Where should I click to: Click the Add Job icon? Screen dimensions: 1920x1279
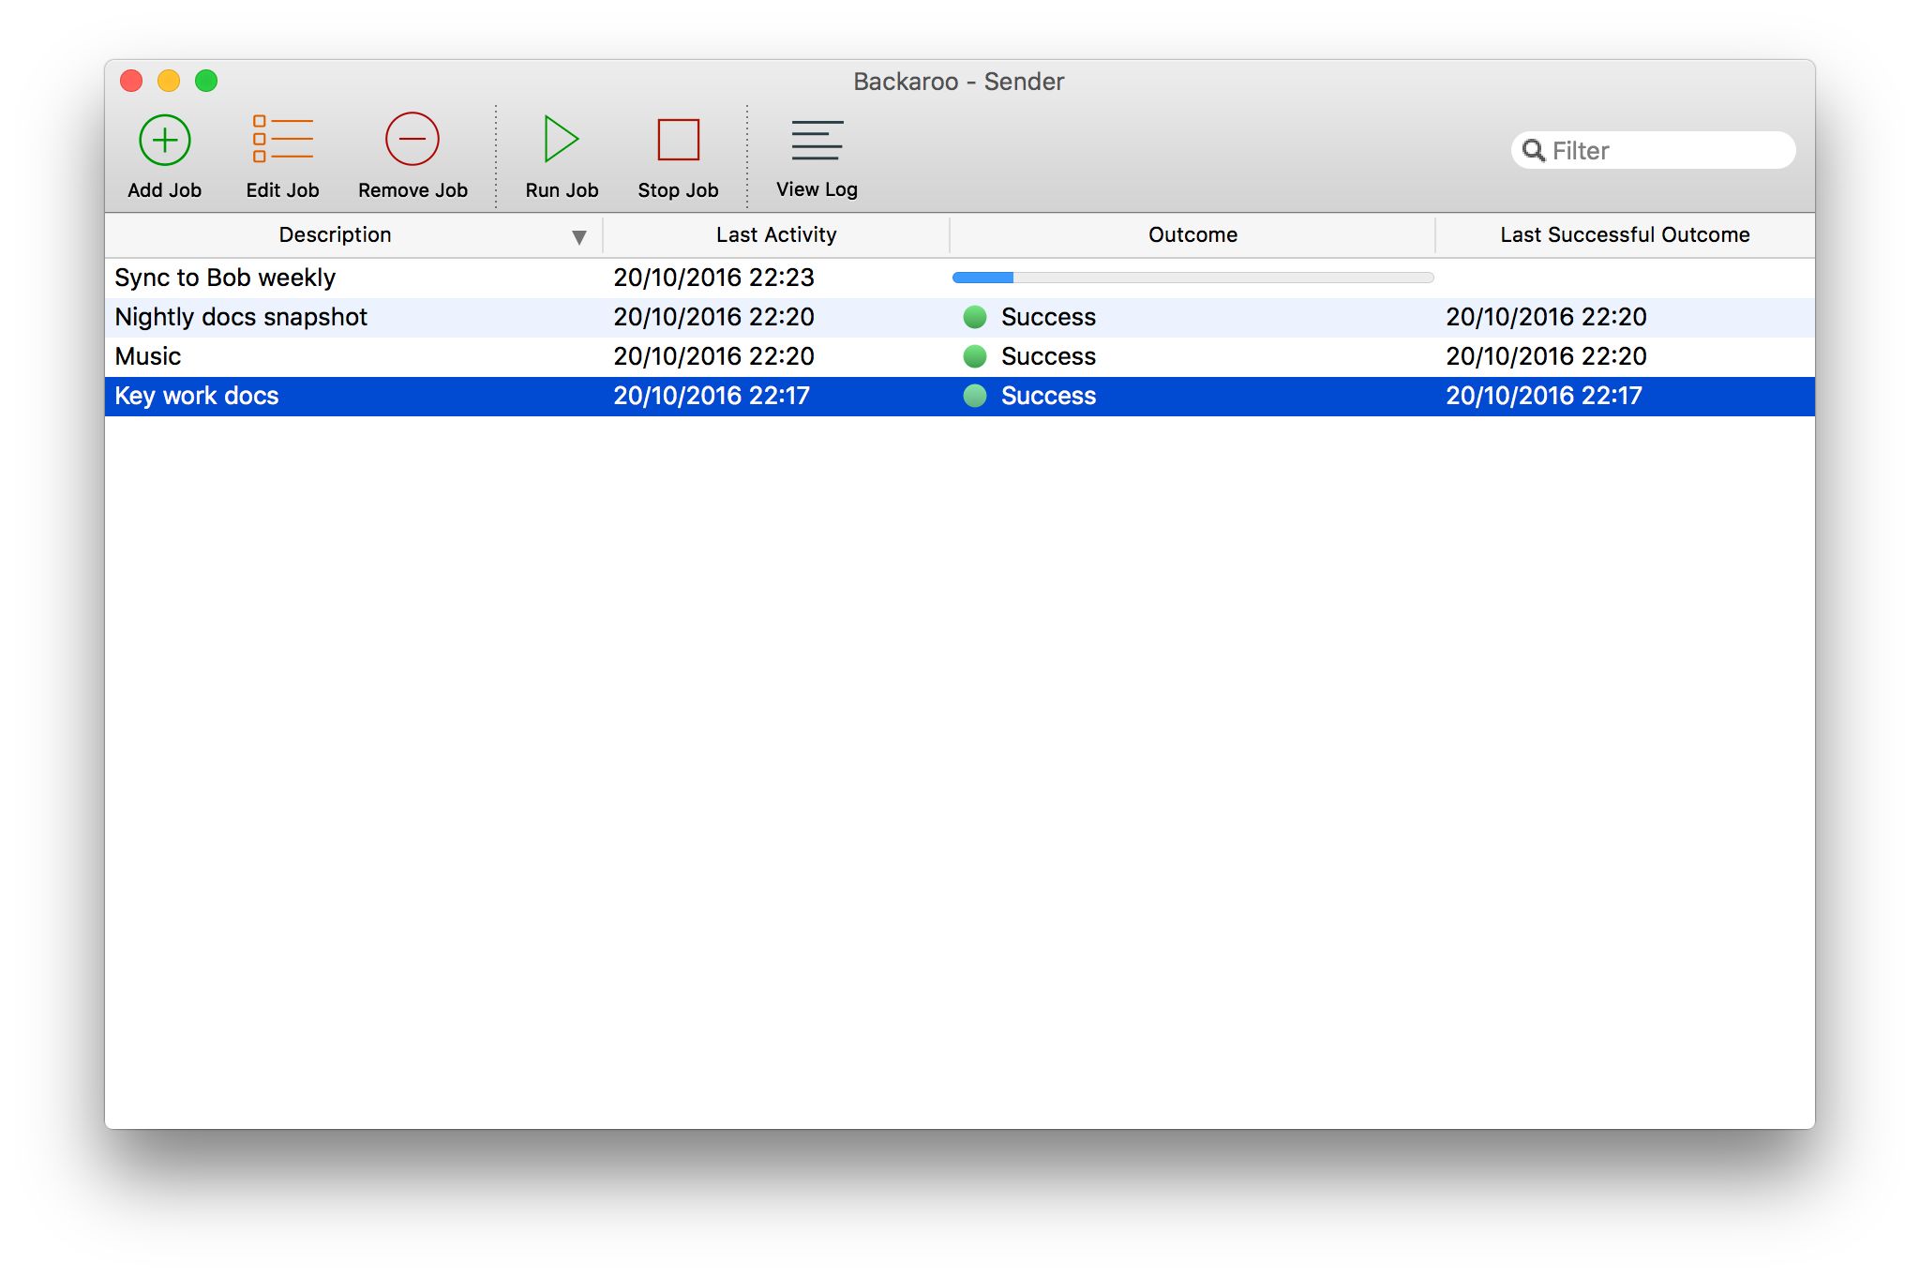[x=164, y=139]
